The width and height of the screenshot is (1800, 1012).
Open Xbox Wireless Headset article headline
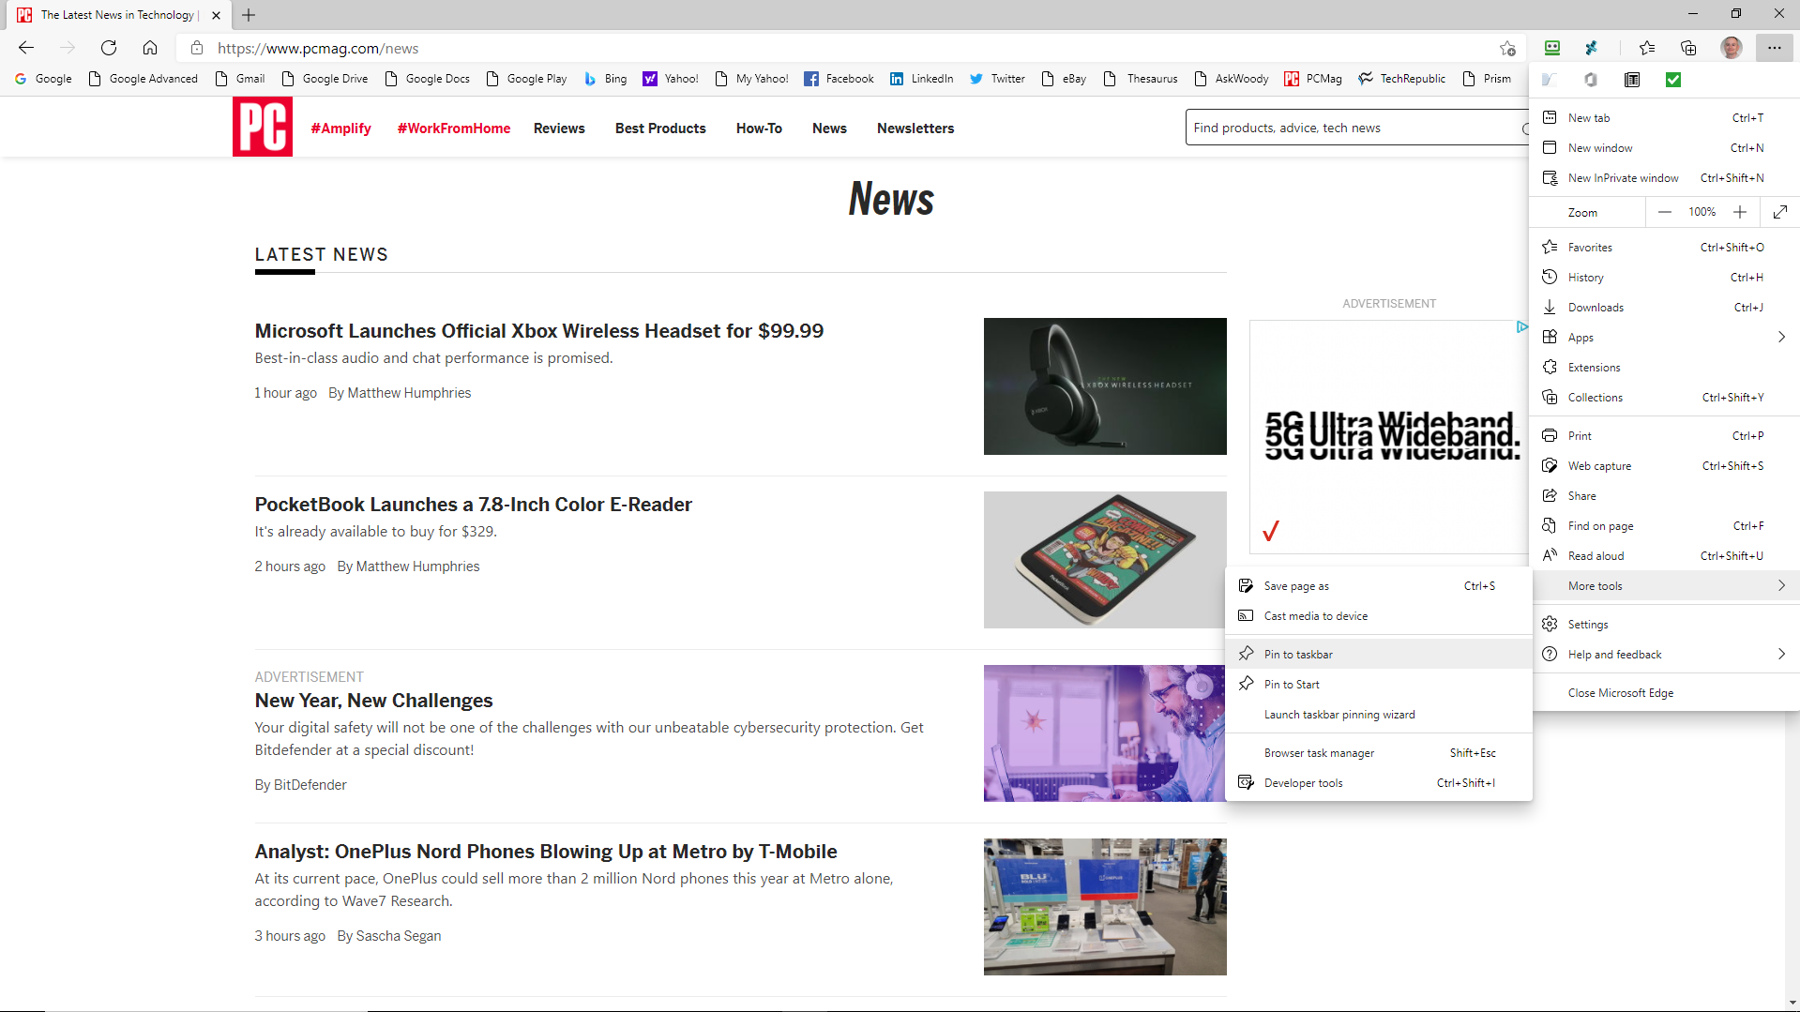tap(539, 331)
